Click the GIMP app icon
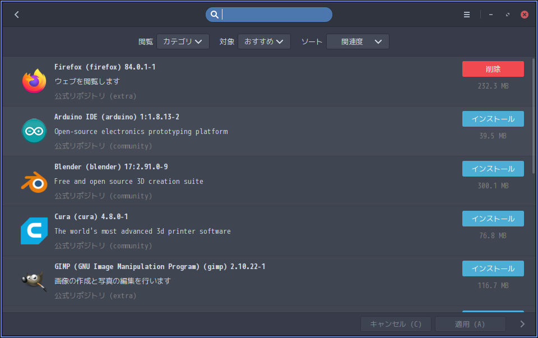This screenshot has width=538, height=338. tap(34, 281)
